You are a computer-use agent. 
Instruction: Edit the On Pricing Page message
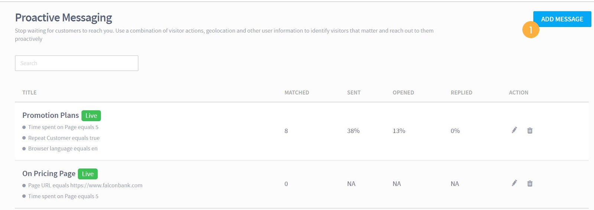[514, 183]
